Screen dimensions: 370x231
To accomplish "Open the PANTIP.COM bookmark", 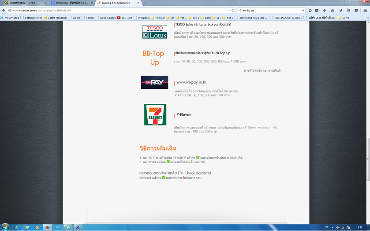I will pos(285,18).
